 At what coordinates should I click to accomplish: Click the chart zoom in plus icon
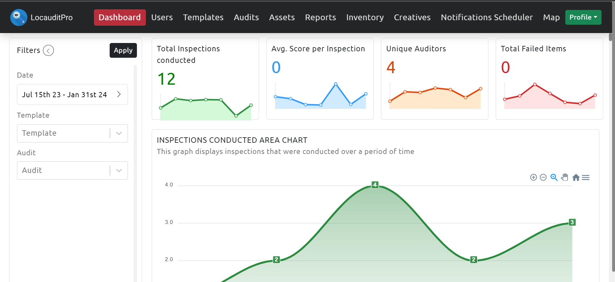pos(533,177)
